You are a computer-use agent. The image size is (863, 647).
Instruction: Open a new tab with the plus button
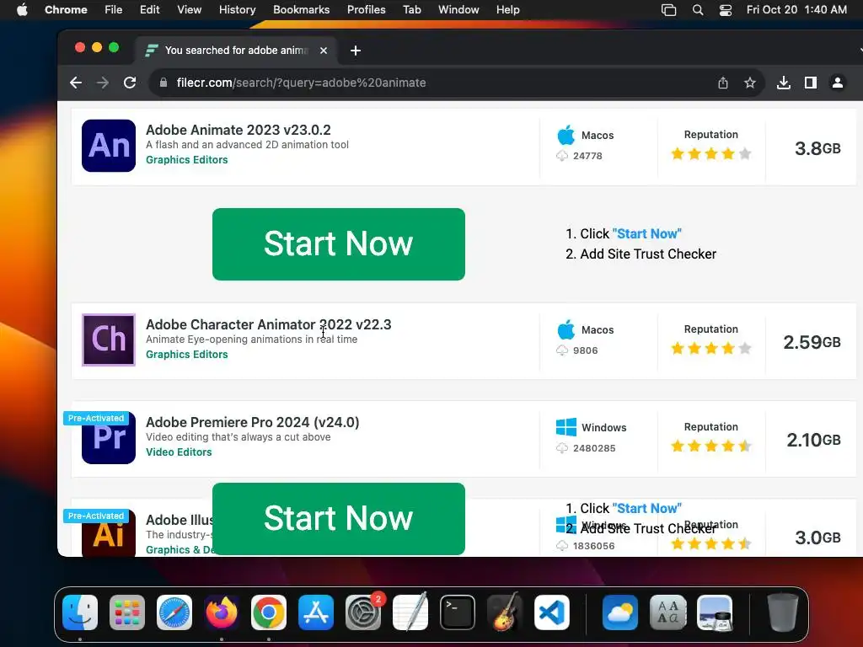pos(356,51)
